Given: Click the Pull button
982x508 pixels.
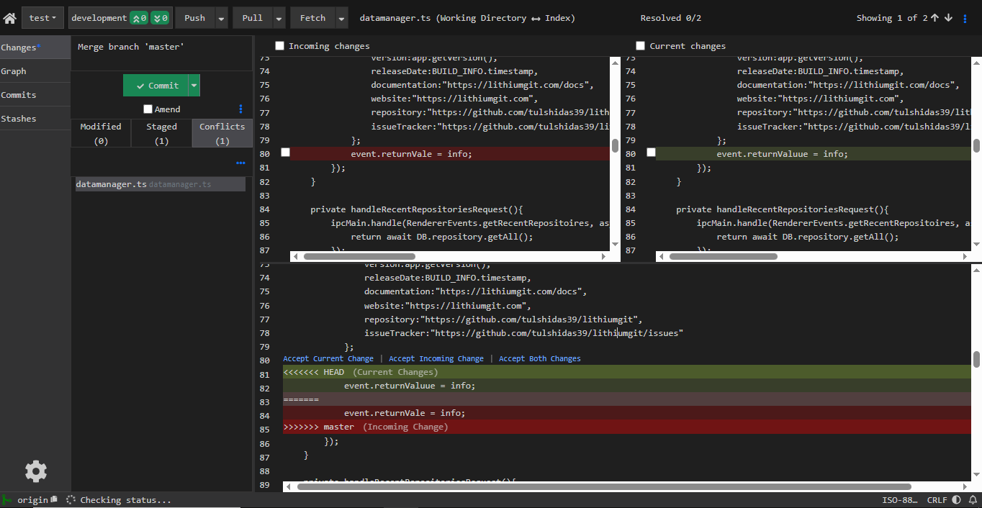Looking at the screenshot, I should (x=253, y=18).
